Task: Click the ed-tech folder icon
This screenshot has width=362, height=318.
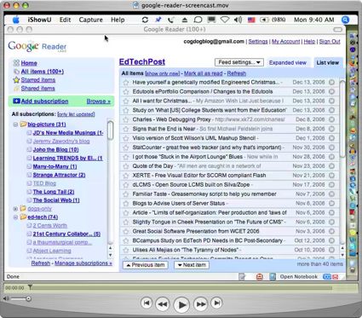Action: (23, 217)
